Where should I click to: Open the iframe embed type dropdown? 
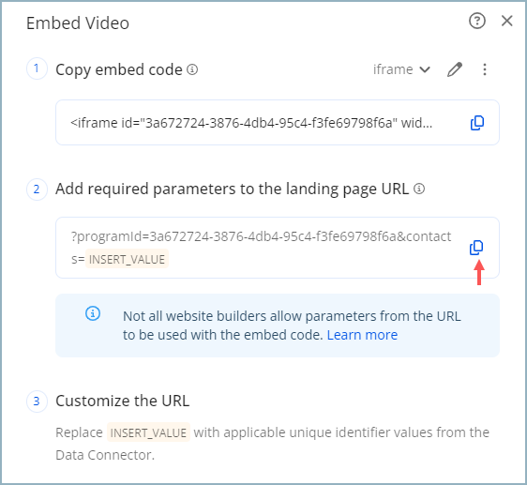401,69
